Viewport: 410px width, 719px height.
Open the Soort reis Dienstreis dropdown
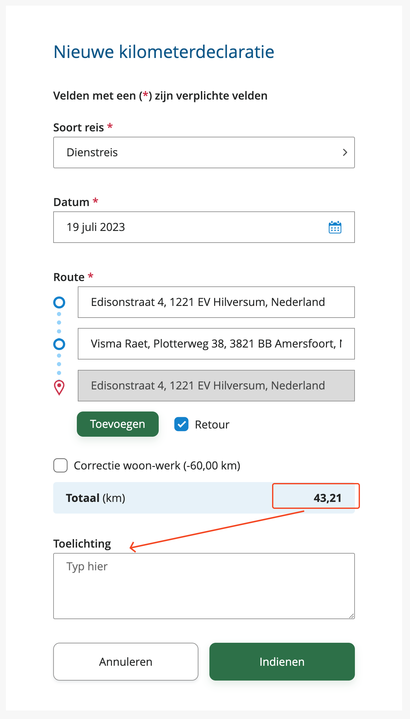coord(204,152)
